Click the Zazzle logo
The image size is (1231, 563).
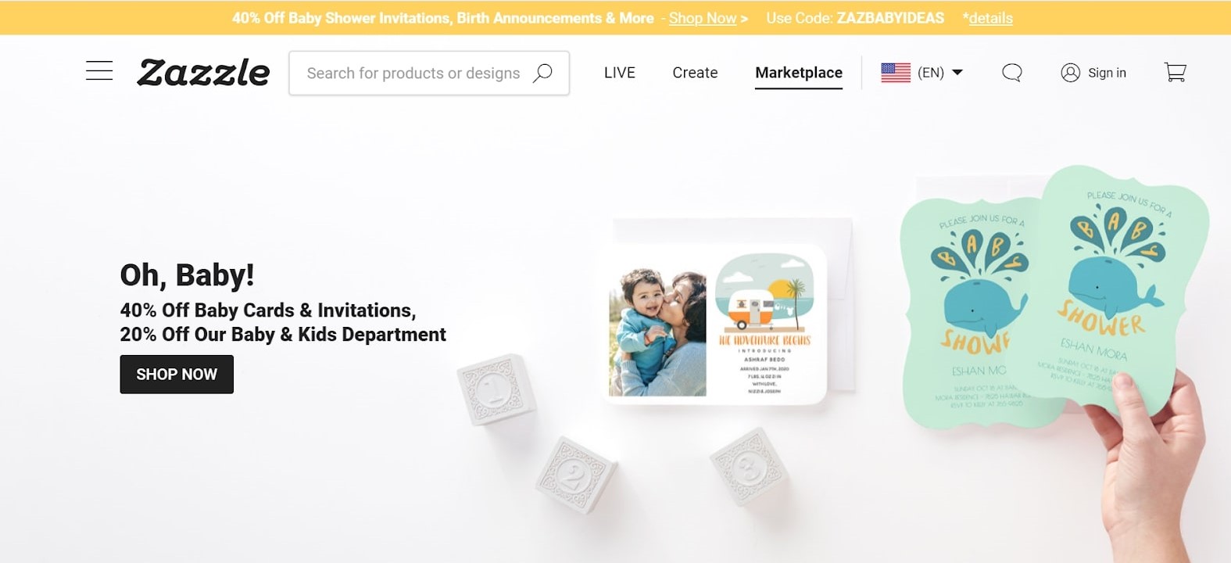pyautogui.click(x=203, y=73)
